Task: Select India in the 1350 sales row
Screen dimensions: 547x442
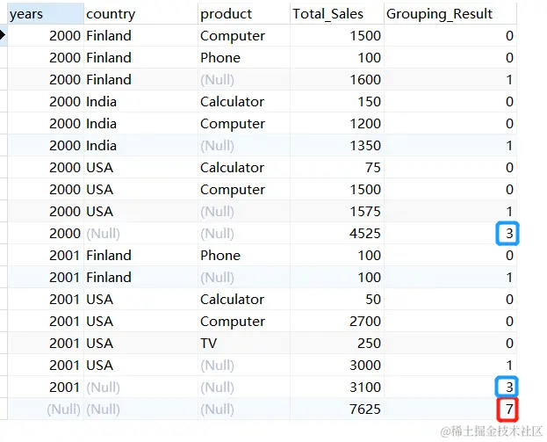Action: click(141, 146)
